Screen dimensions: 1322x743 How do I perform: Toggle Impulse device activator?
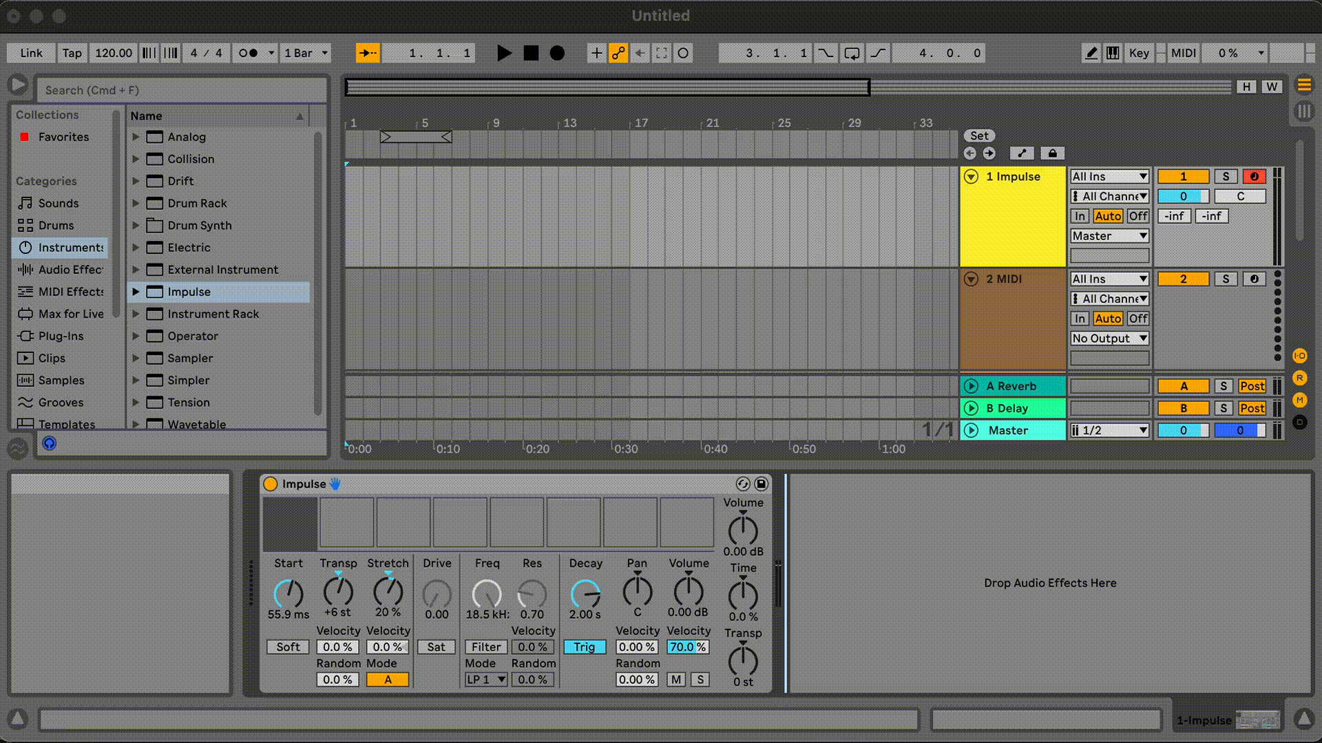(271, 484)
